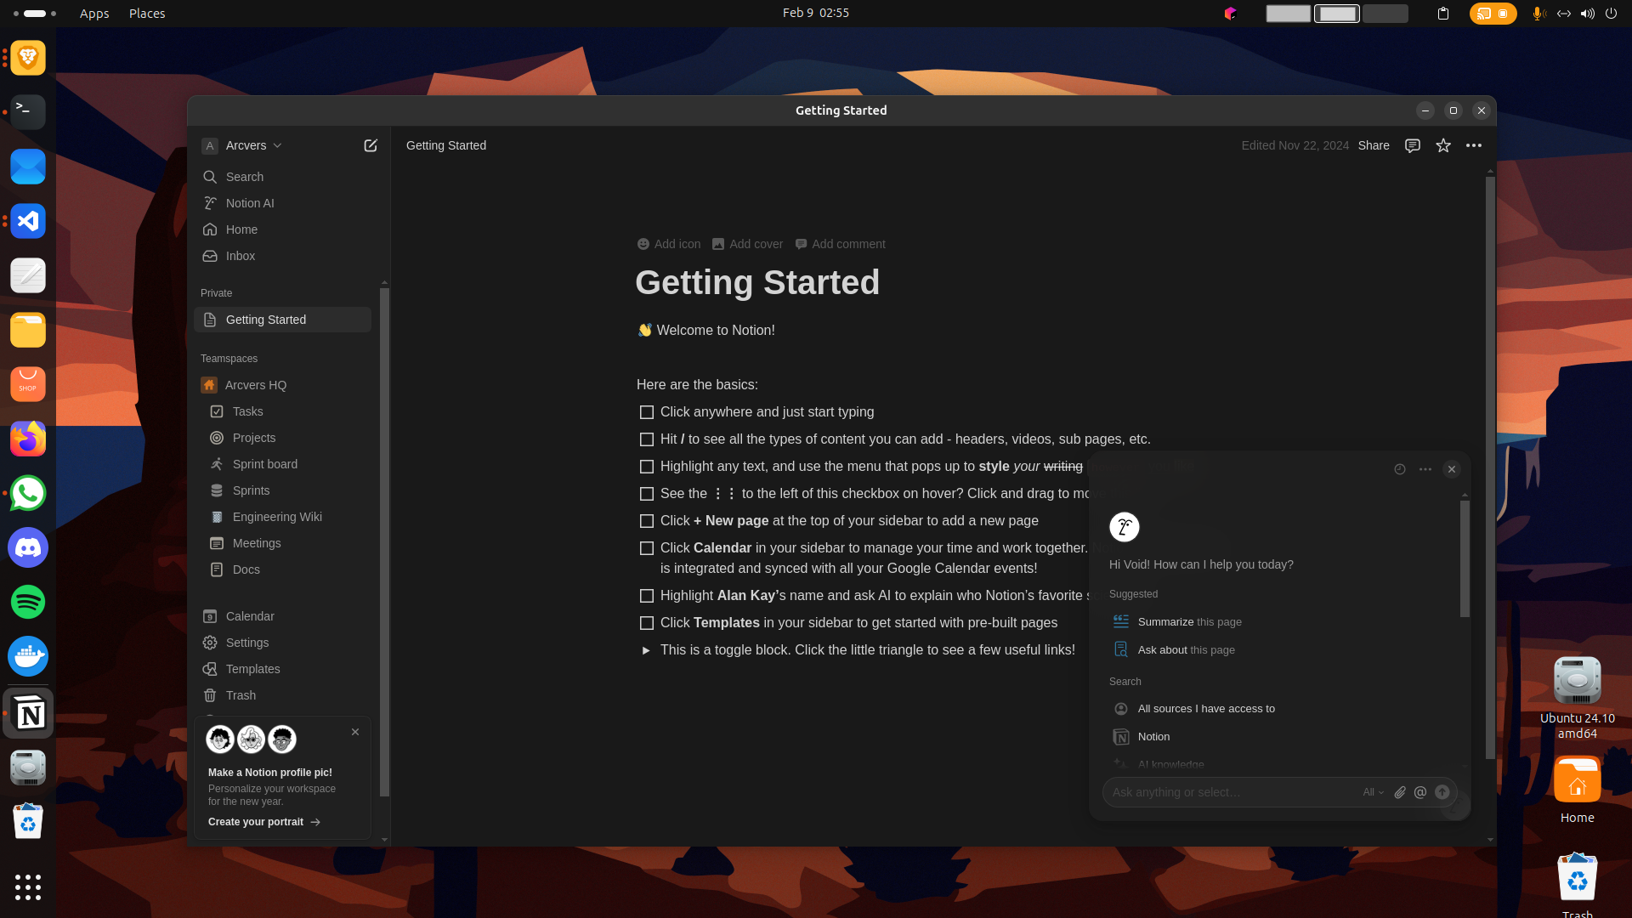Tick the 'Click + New page' checkbox
Image resolution: width=1632 pixels, height=918 pixels.
coord(647,521)
